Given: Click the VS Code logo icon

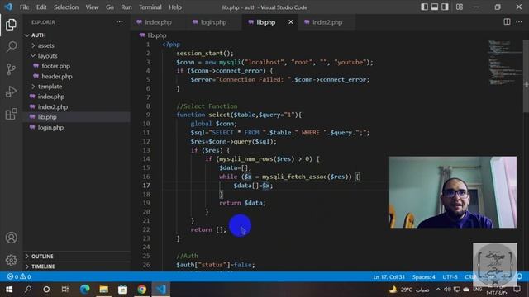Looking at the screenshot, I should tap(8, 7).
